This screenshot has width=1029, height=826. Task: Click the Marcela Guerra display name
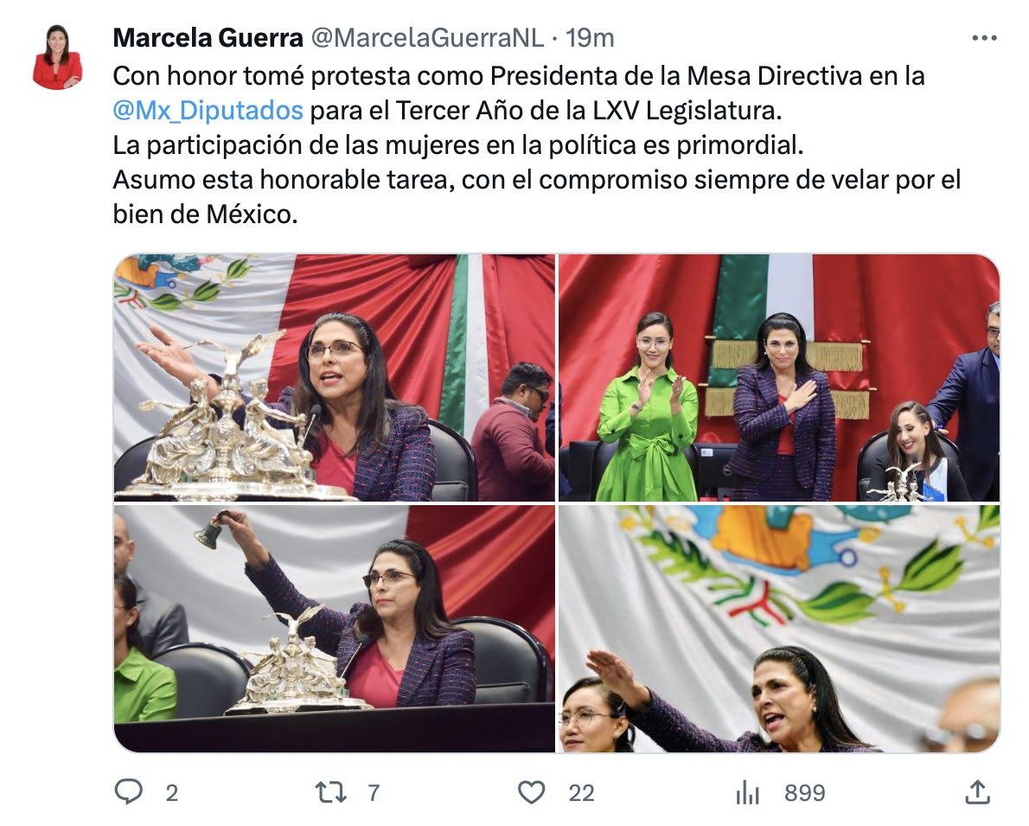pos(208,38)
